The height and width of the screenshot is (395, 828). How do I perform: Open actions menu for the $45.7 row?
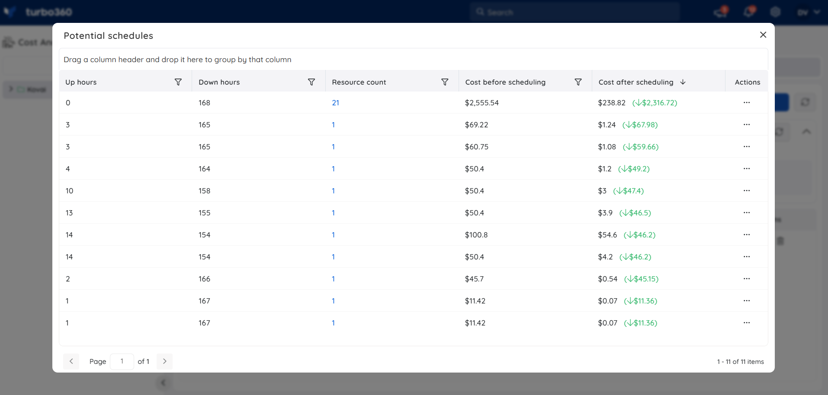pos(747,279)
